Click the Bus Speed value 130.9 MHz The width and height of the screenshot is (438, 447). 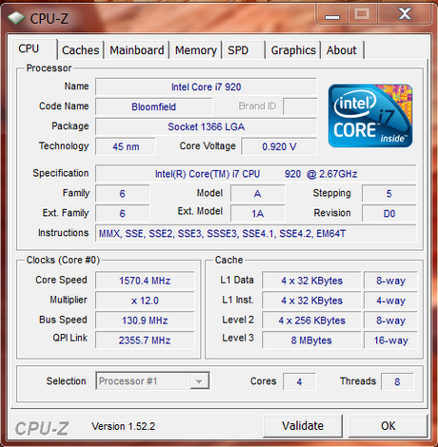point(145,321)
